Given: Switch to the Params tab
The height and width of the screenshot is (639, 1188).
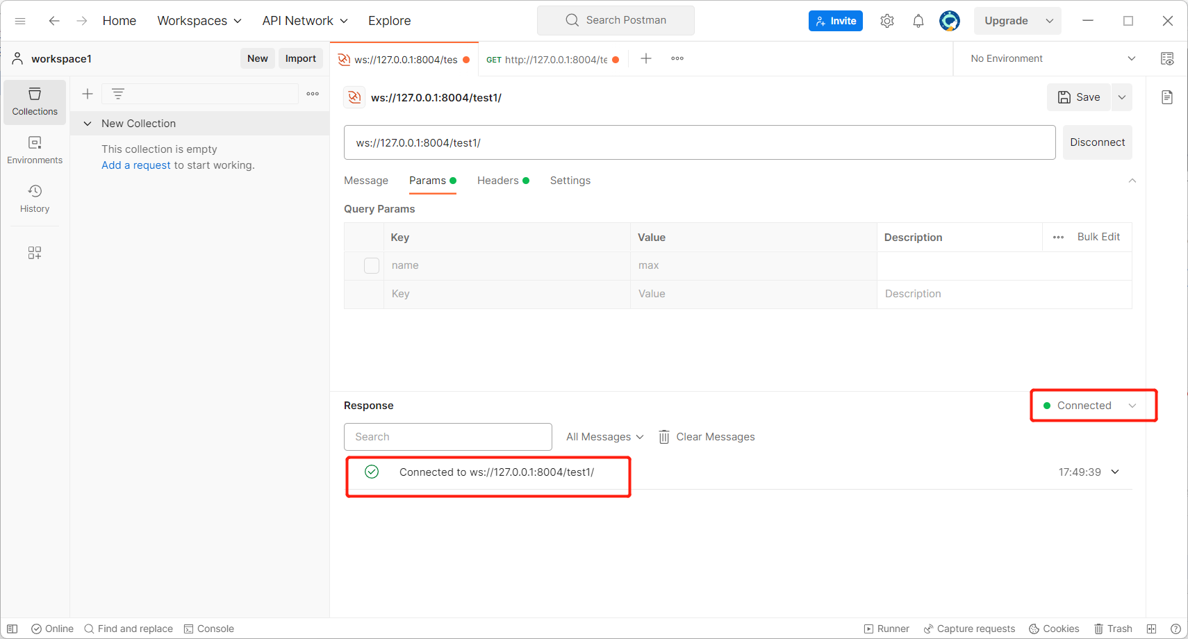Looking at the screenshot, I should 432,181.
